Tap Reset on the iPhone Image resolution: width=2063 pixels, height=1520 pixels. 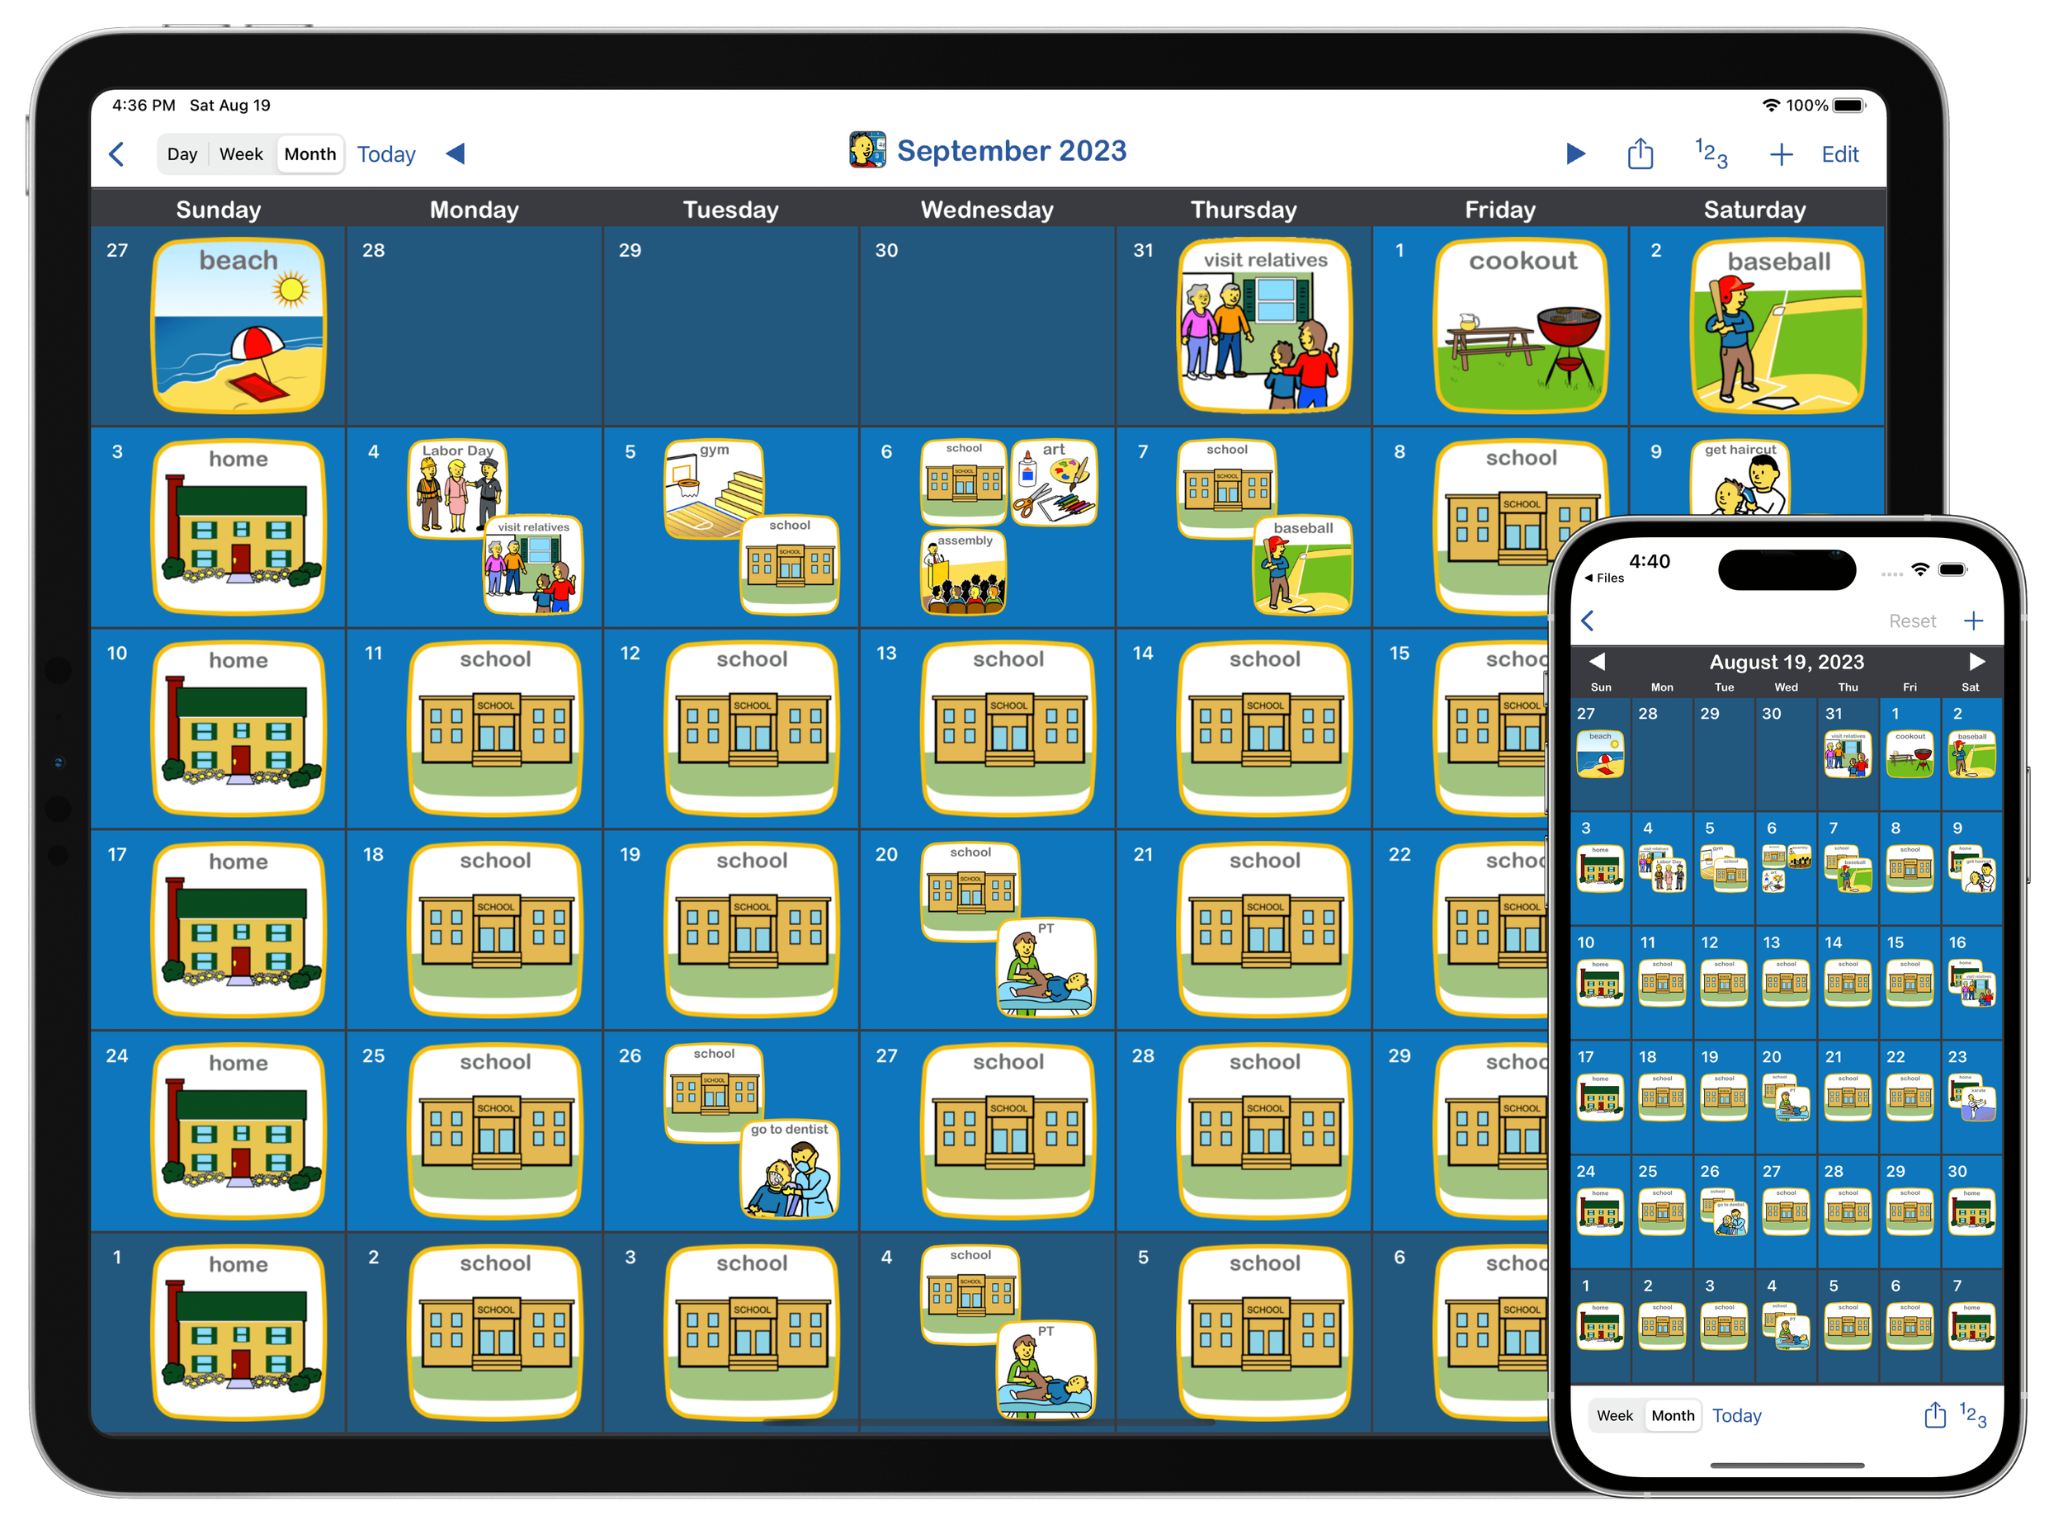1912,621
